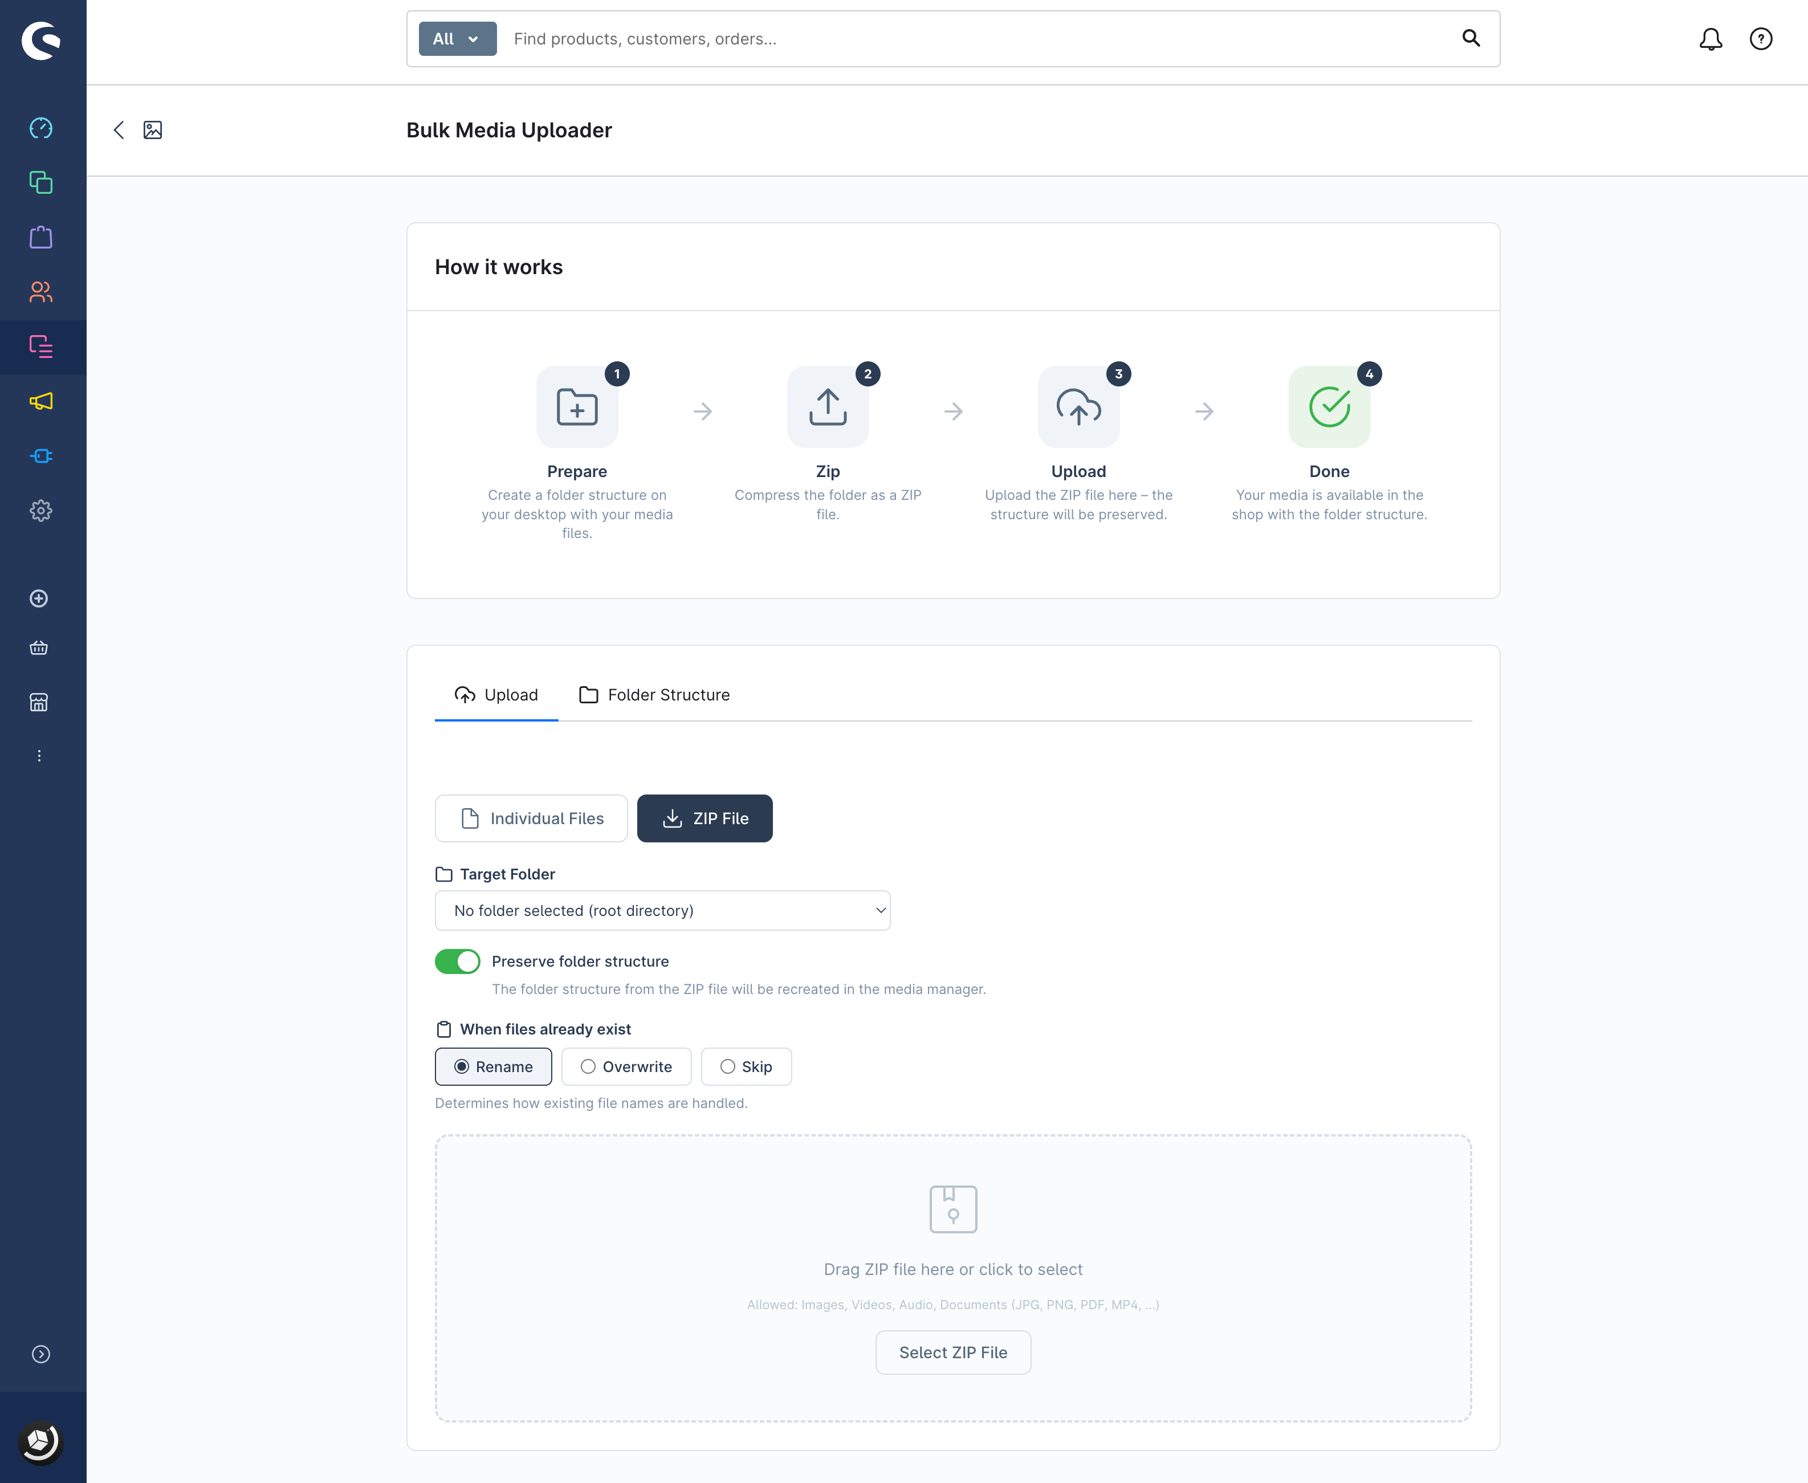The image size is (1808, 1483).
Task: Click the notifications bell icon
Action: [1710, 39]
